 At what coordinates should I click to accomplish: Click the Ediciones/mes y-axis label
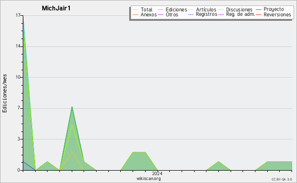[x=4, y=93]
